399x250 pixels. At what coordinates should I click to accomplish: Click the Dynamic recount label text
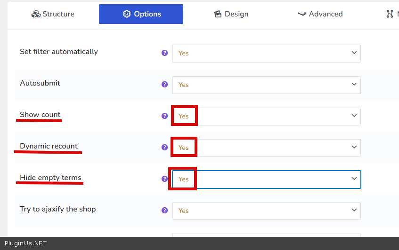point(49,146)
